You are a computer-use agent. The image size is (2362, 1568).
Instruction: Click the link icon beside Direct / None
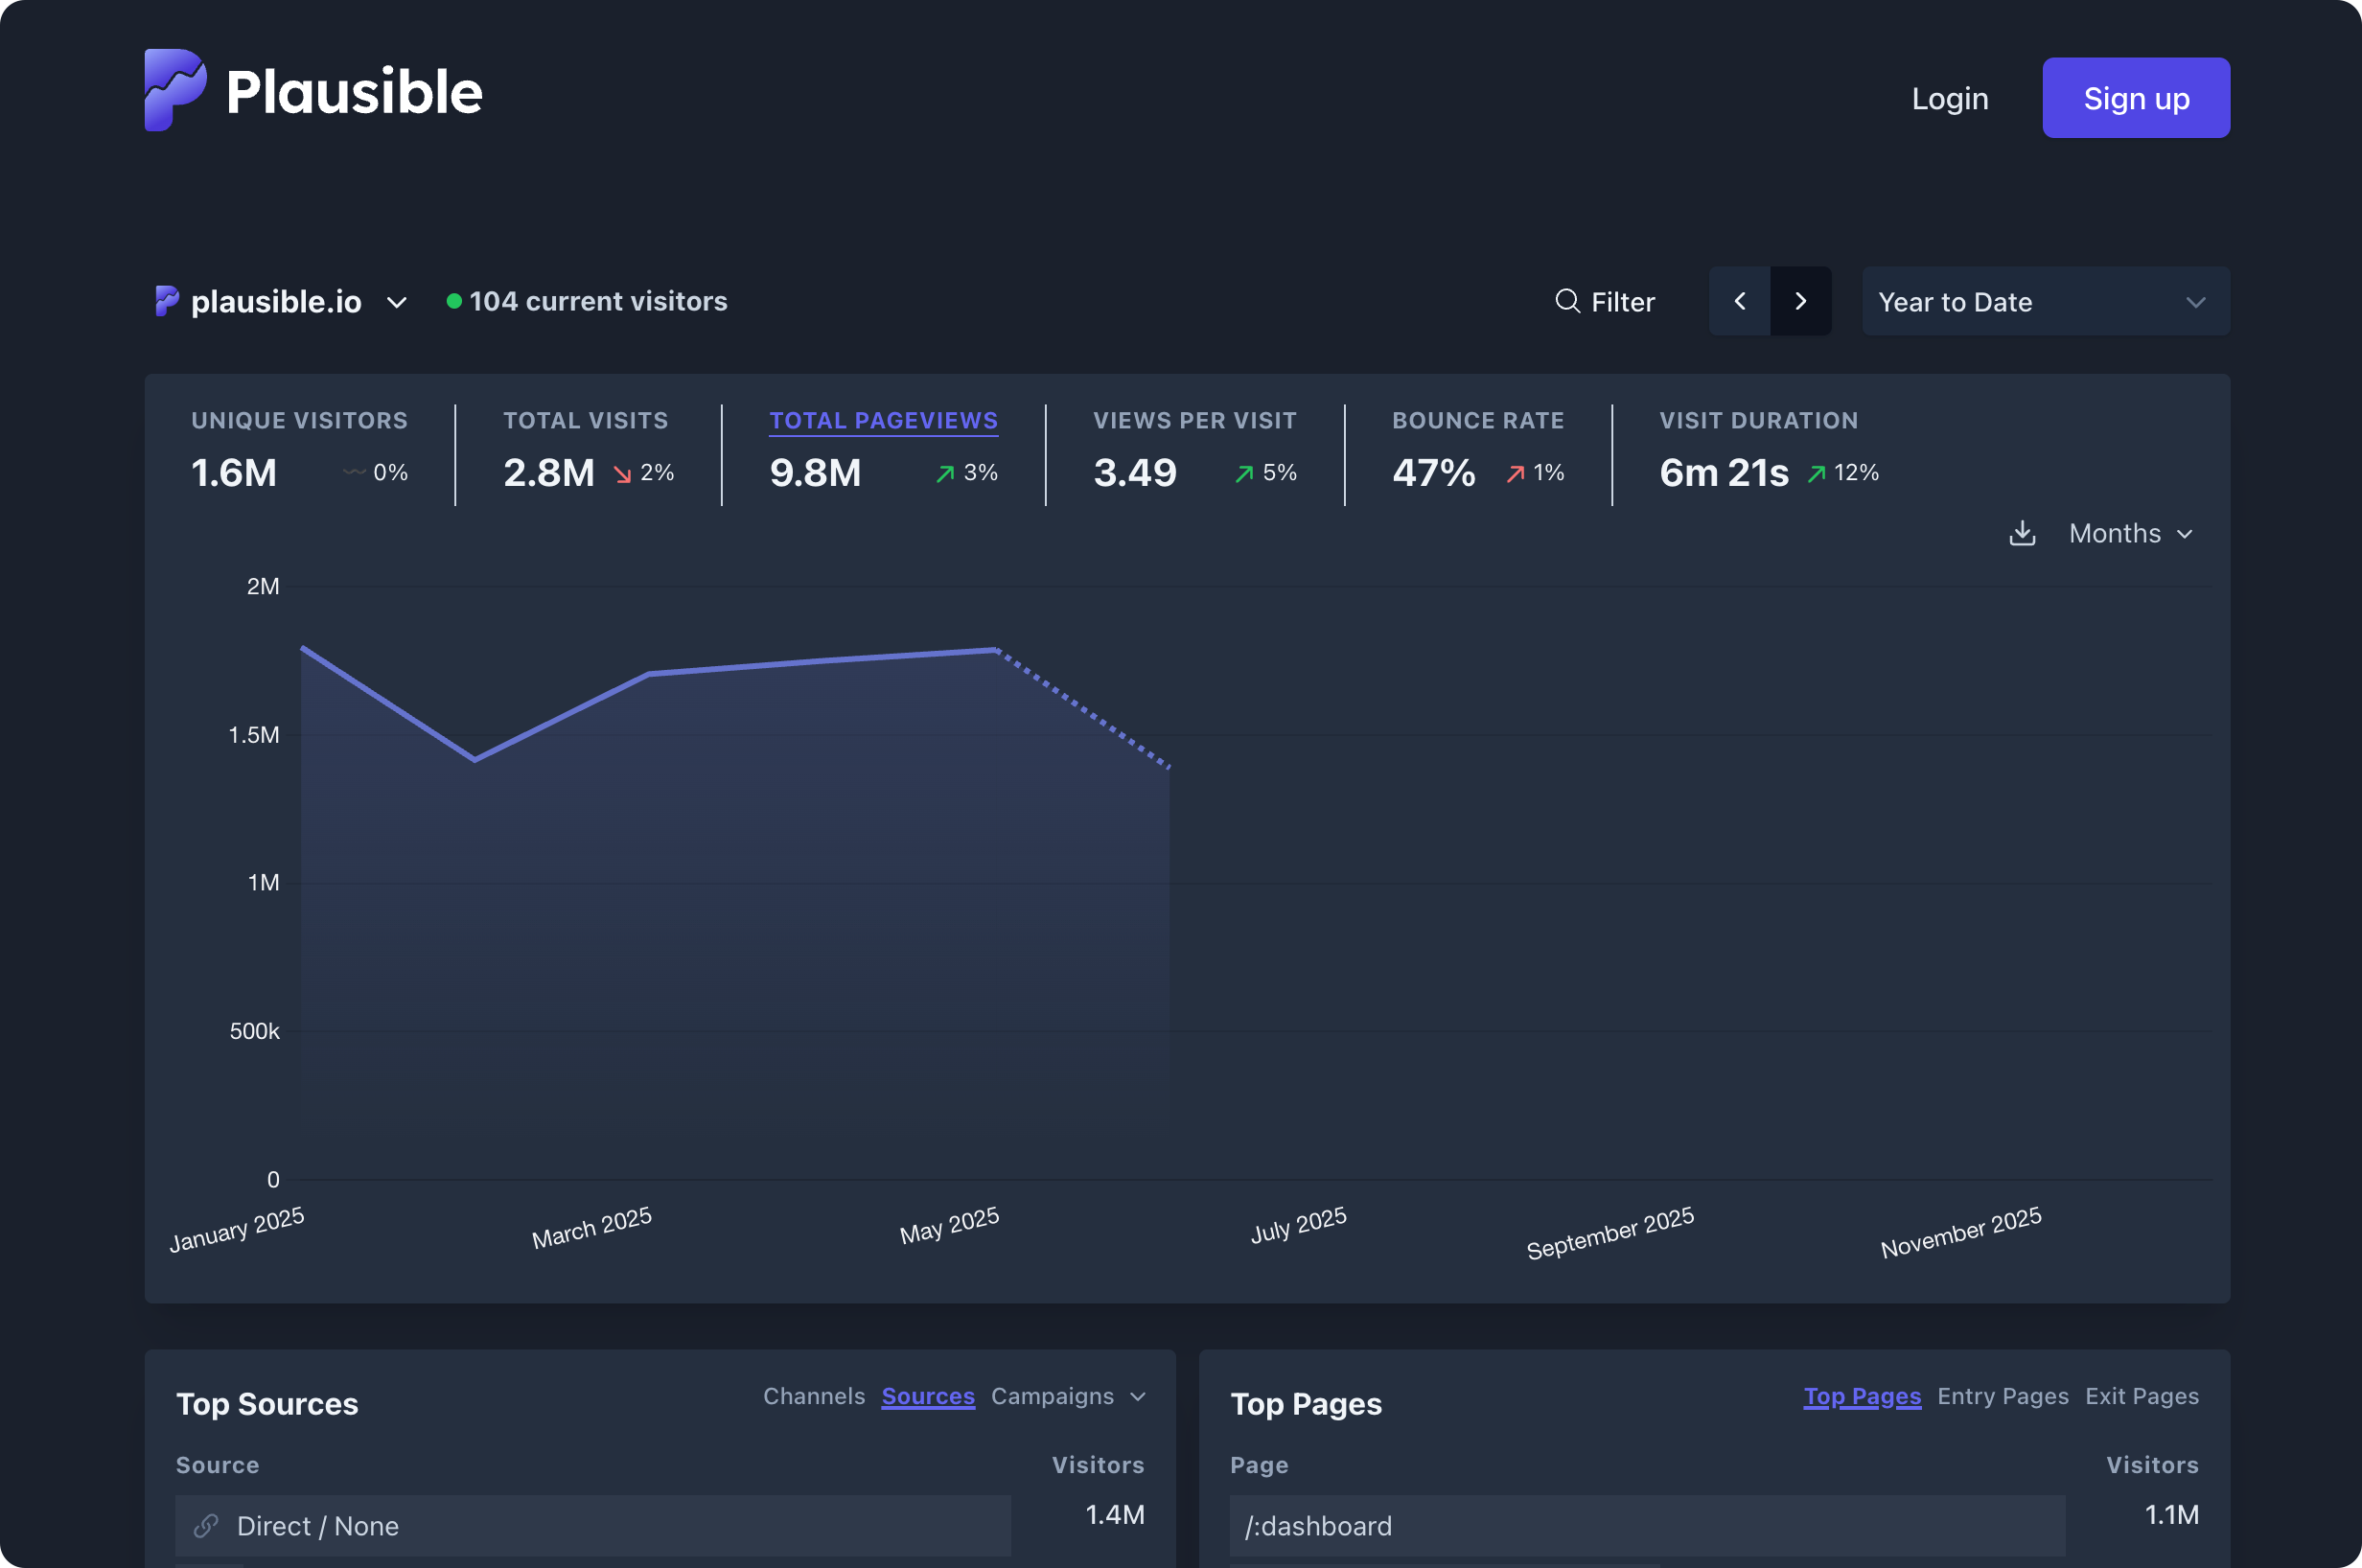click(x=207, y=1525)
